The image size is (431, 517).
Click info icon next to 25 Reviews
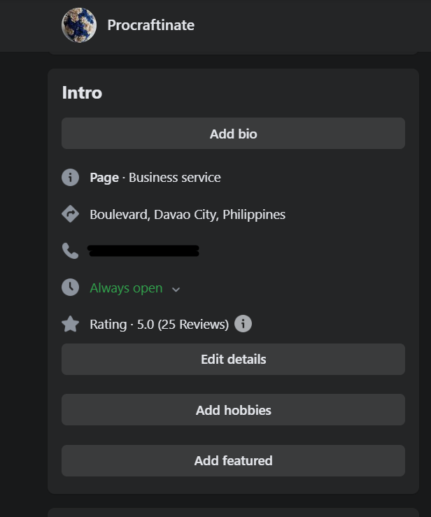pyautogui.click(x=243, y=324)
